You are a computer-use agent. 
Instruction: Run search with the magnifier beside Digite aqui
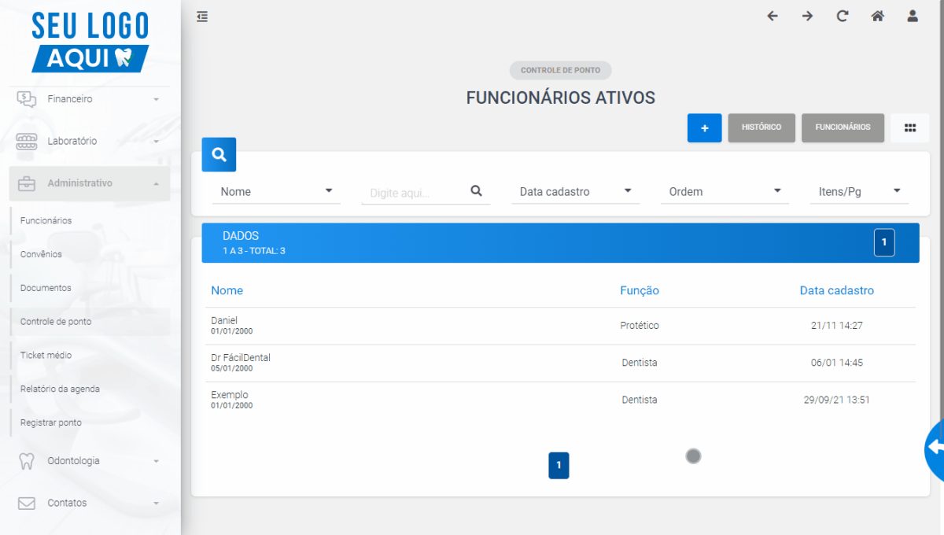tap(476, 191)
